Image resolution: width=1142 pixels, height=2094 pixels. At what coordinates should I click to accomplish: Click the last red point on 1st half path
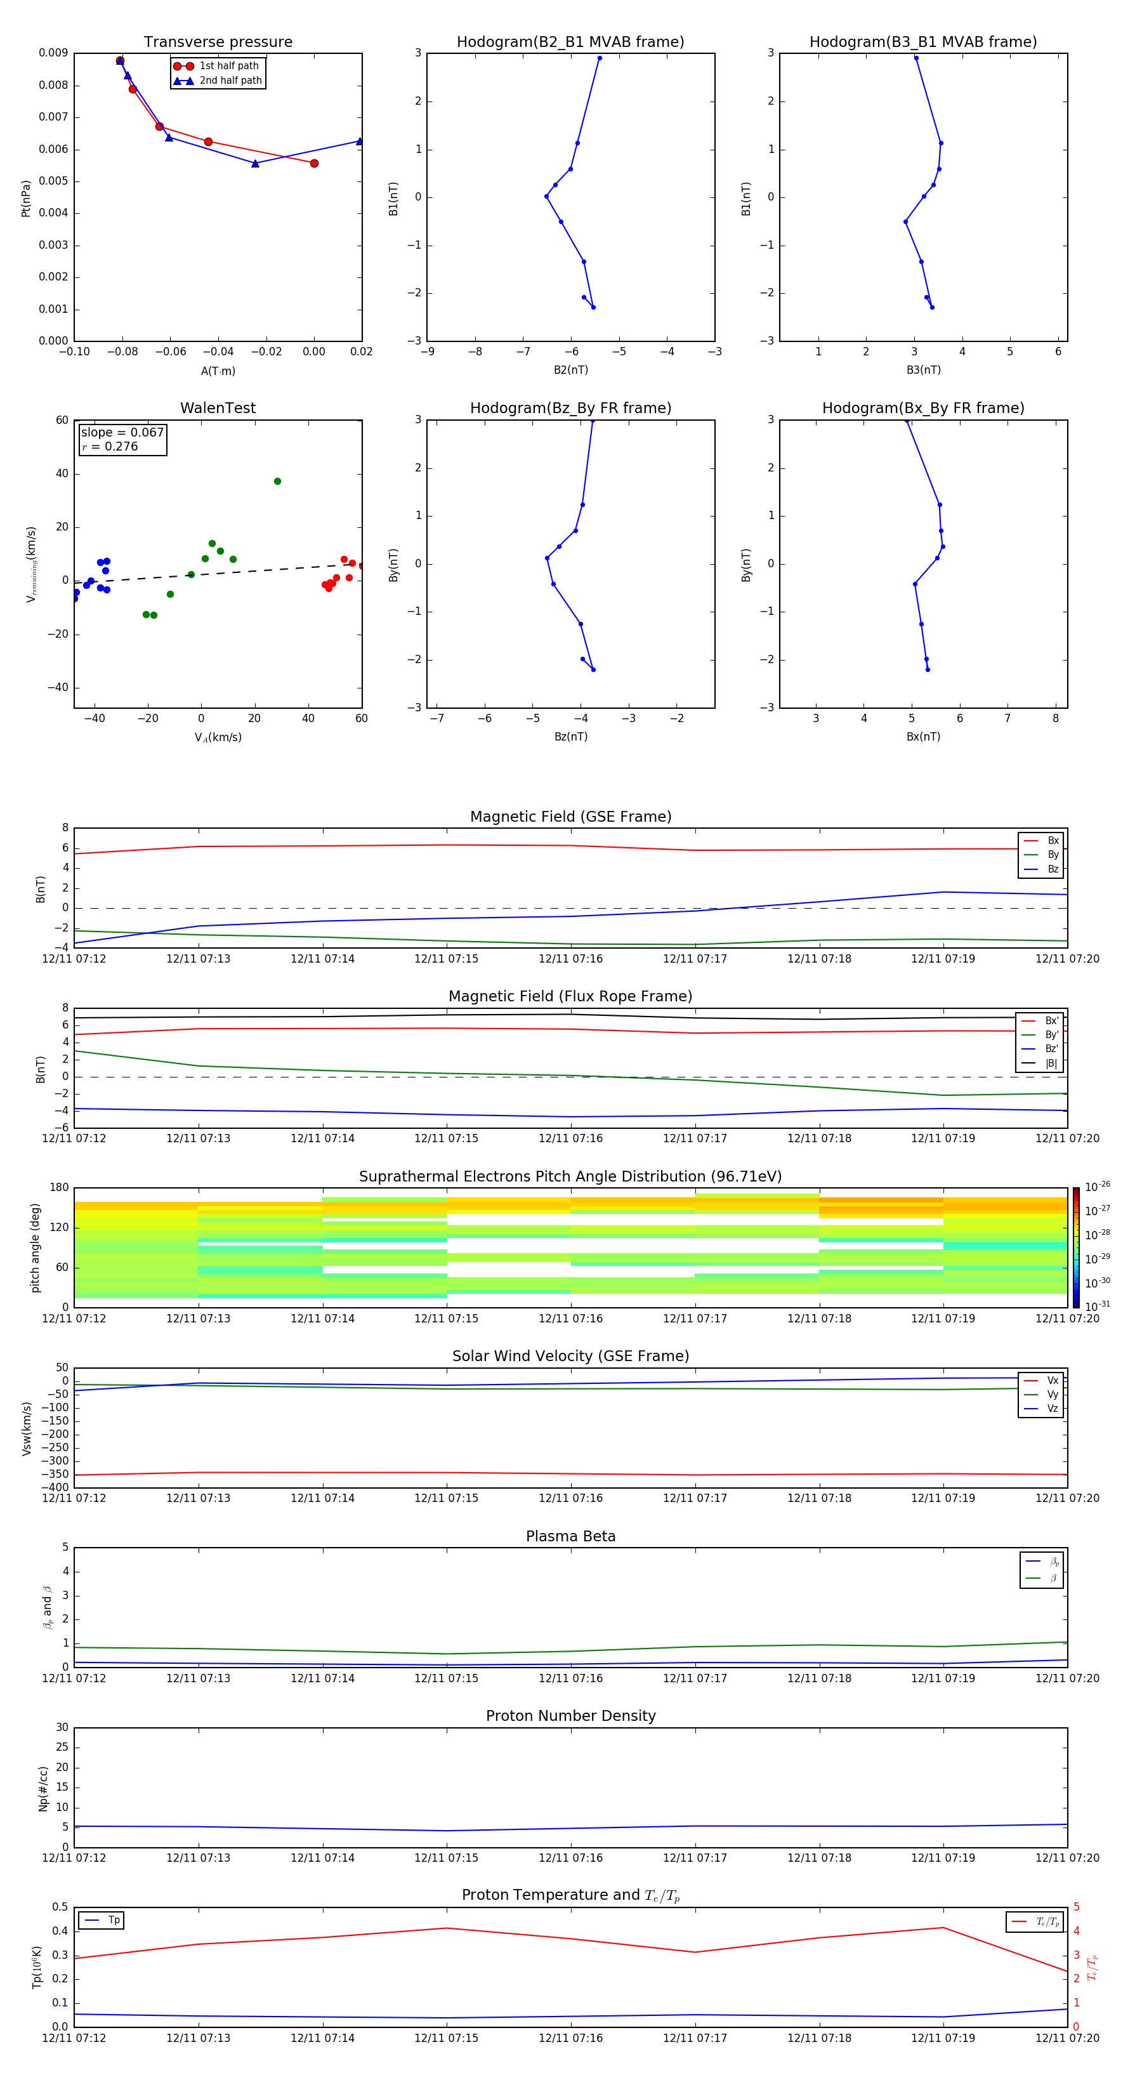point(315,163)
